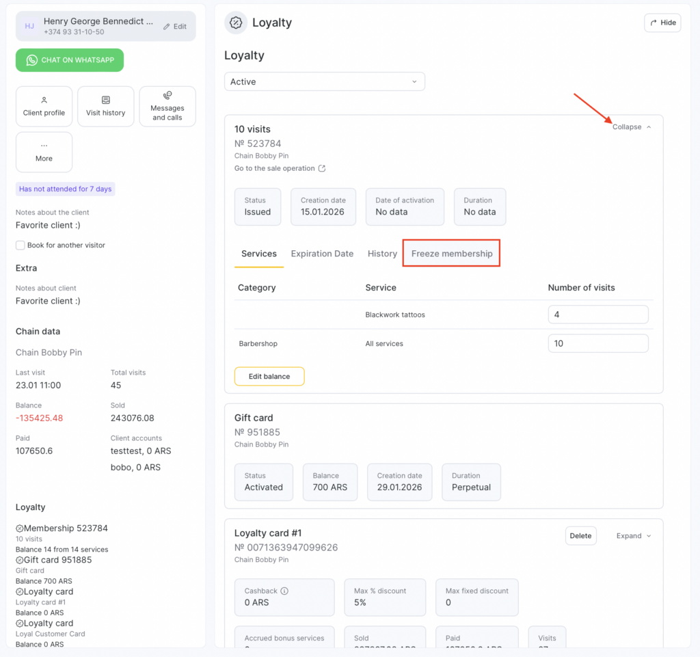
Task: Click the HJ client avatar
Action: [x=29, y=26]
